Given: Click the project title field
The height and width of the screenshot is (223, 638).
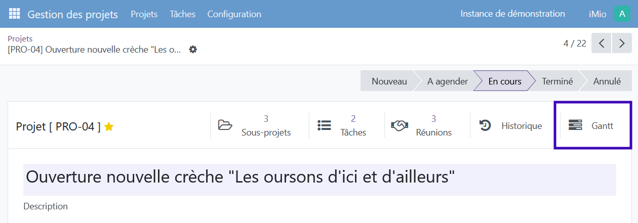Looking at the screenshot, I should point(319,177).
